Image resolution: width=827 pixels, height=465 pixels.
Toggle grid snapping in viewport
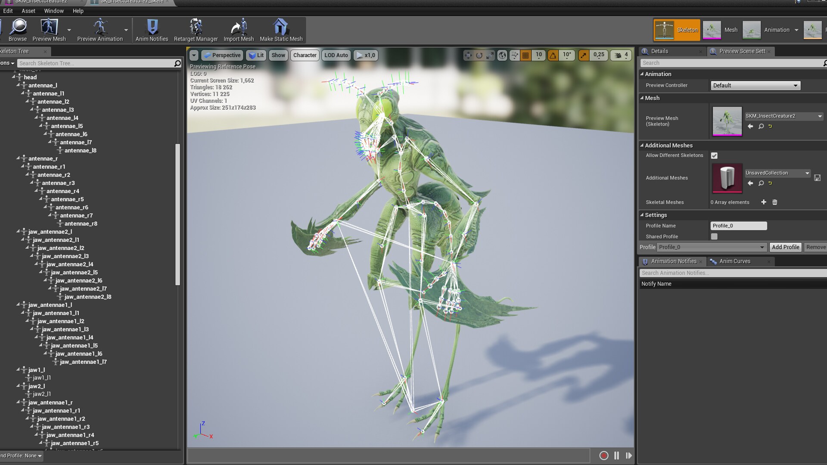pyautogui.click(x=525, y=55)
